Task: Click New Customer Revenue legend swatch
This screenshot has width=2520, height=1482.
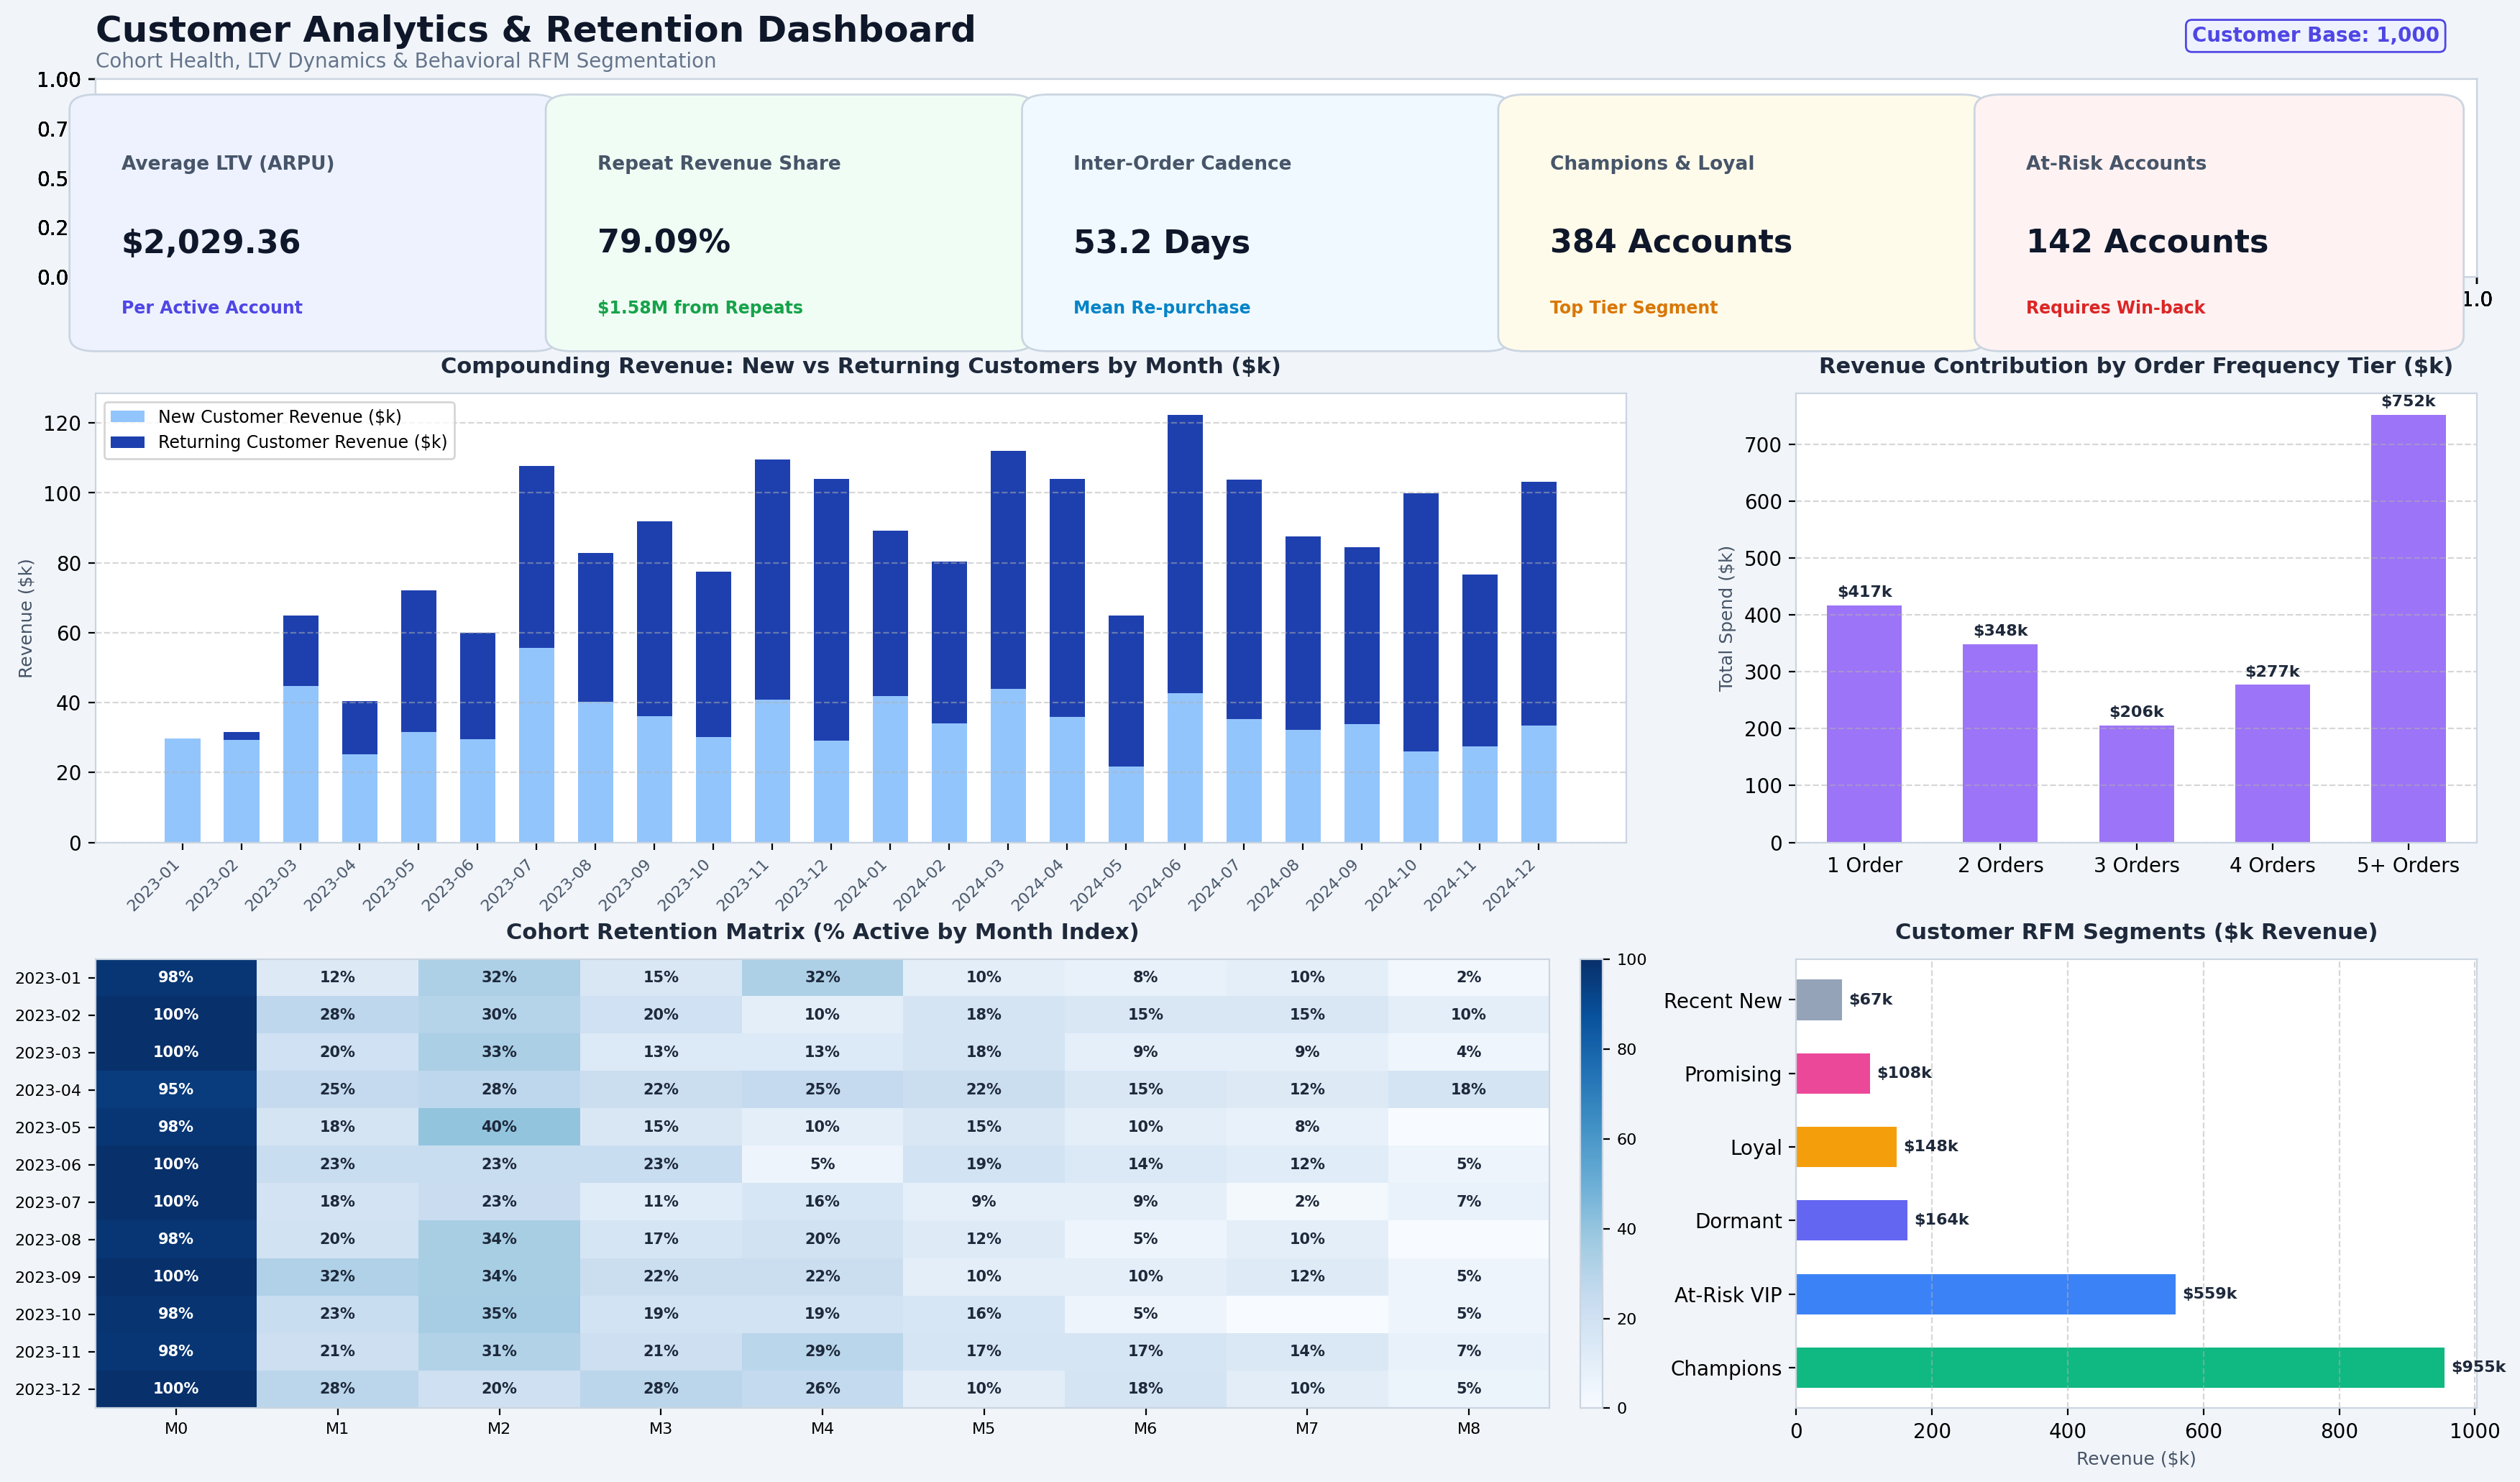Action: coord(127,416)
